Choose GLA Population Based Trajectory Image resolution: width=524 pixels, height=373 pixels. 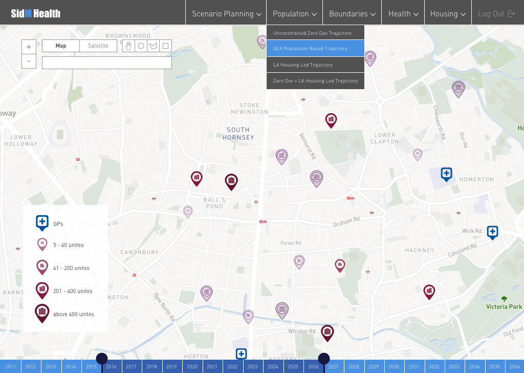coord(315,49)
